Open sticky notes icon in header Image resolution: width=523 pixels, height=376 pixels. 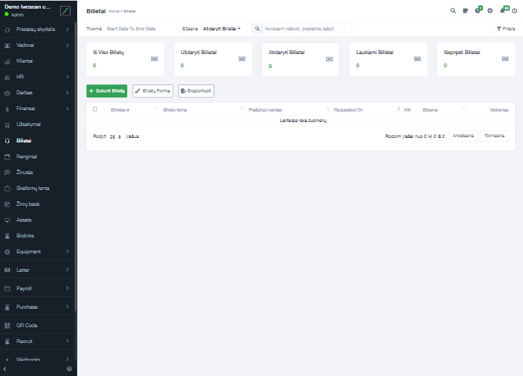click(465, 11)
